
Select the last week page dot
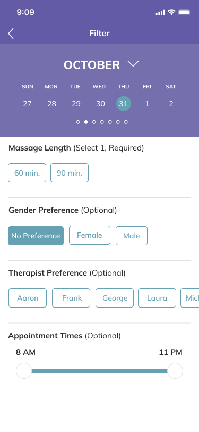point(126,122)
